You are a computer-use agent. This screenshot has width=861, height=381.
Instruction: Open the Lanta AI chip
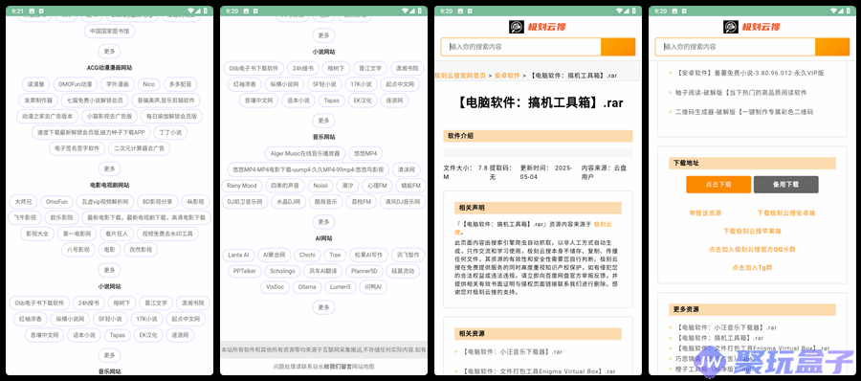[239, 255]
